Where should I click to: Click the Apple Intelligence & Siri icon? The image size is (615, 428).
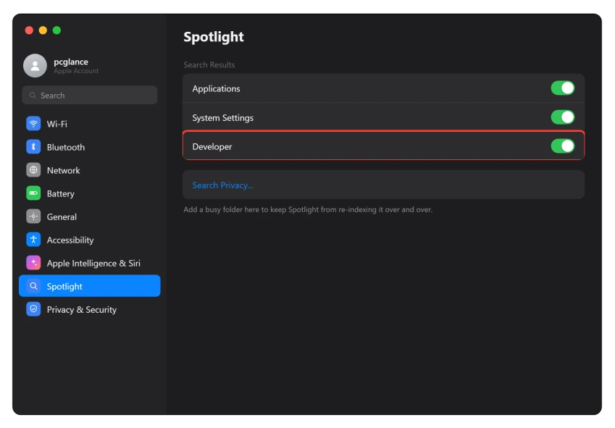pyautogui.click(x=33, y=263)
